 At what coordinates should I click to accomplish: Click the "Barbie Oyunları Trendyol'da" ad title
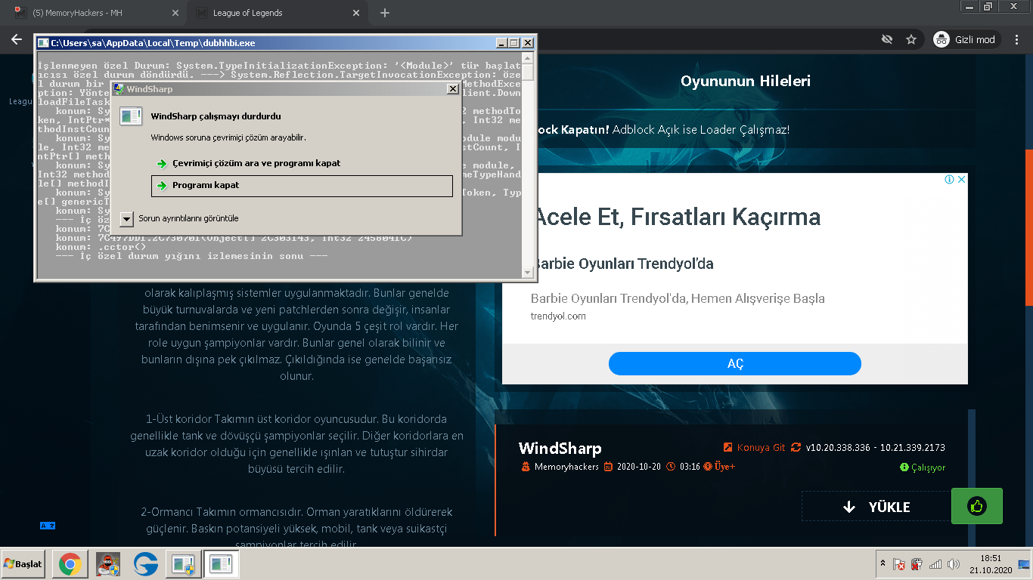click(623, 264)
